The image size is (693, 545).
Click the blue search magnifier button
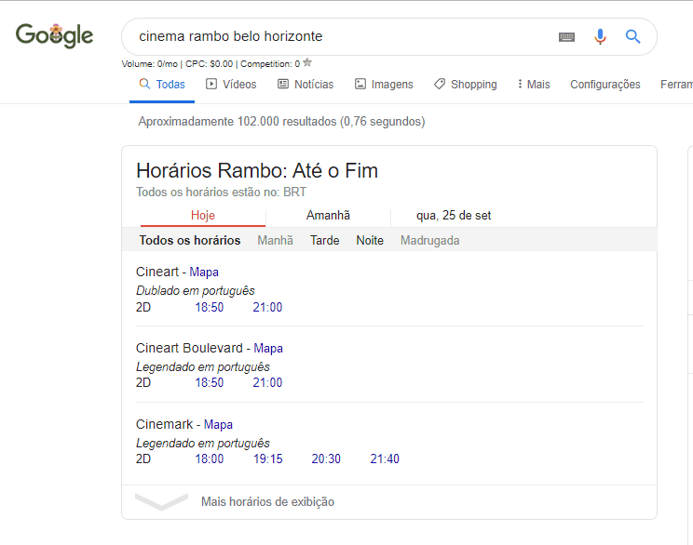(x=632, y=36)
